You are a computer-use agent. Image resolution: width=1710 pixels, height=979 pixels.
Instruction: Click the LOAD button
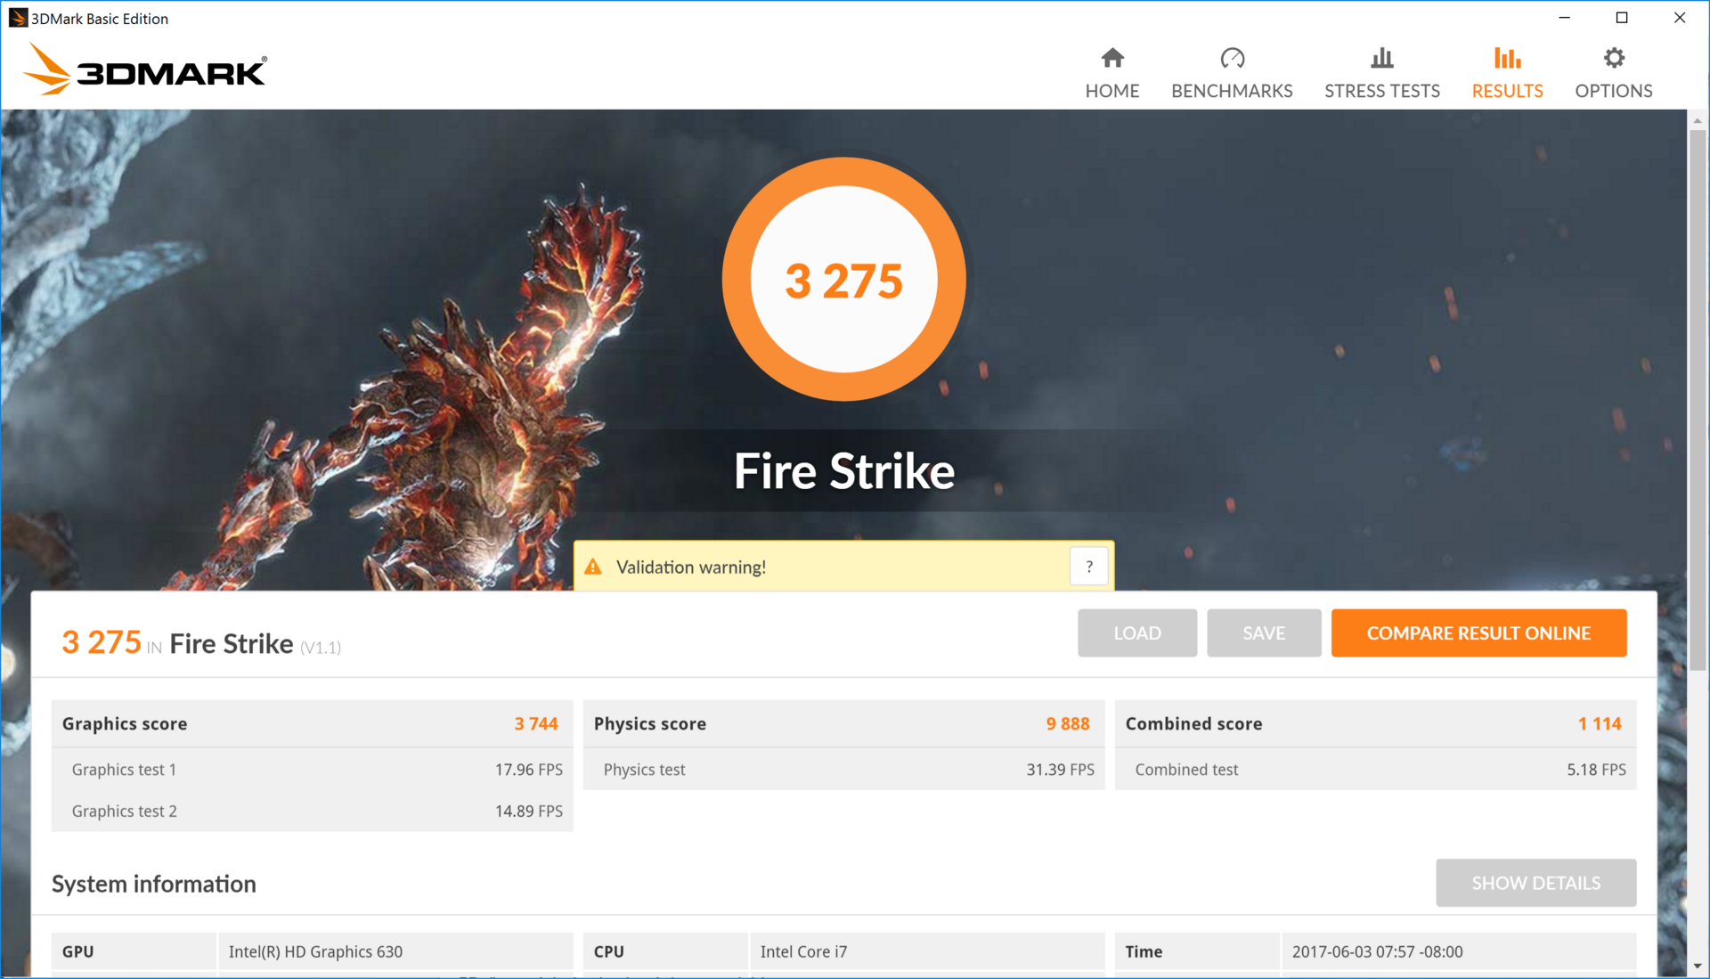pos(1137,633)
